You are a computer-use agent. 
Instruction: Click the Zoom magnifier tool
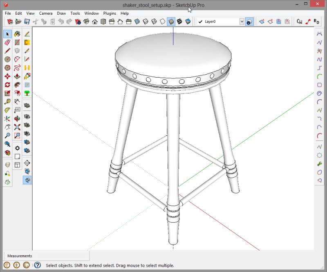pos(7,136)
